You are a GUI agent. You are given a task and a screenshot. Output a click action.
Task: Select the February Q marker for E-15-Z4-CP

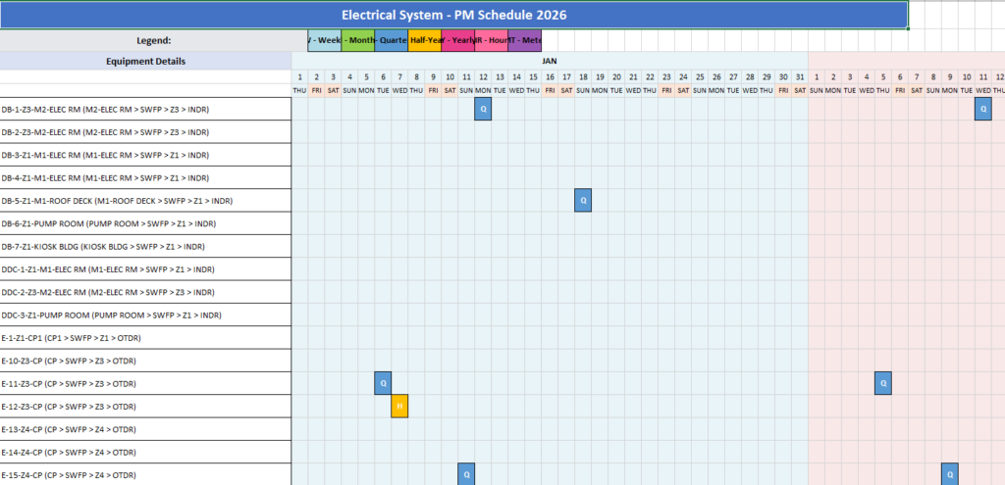point(950,474)
